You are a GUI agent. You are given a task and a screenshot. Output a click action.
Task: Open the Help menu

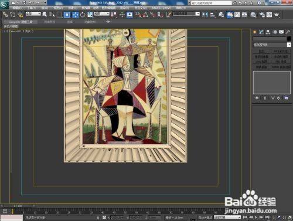tap(181, 8)
